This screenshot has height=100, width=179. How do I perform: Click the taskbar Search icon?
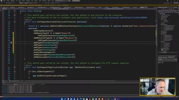(x=65, y=99)
